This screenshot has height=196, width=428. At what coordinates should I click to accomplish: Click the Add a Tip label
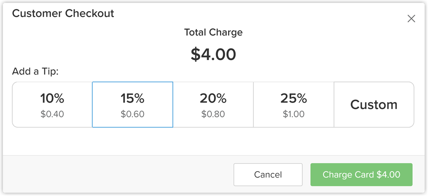point(35,71)
